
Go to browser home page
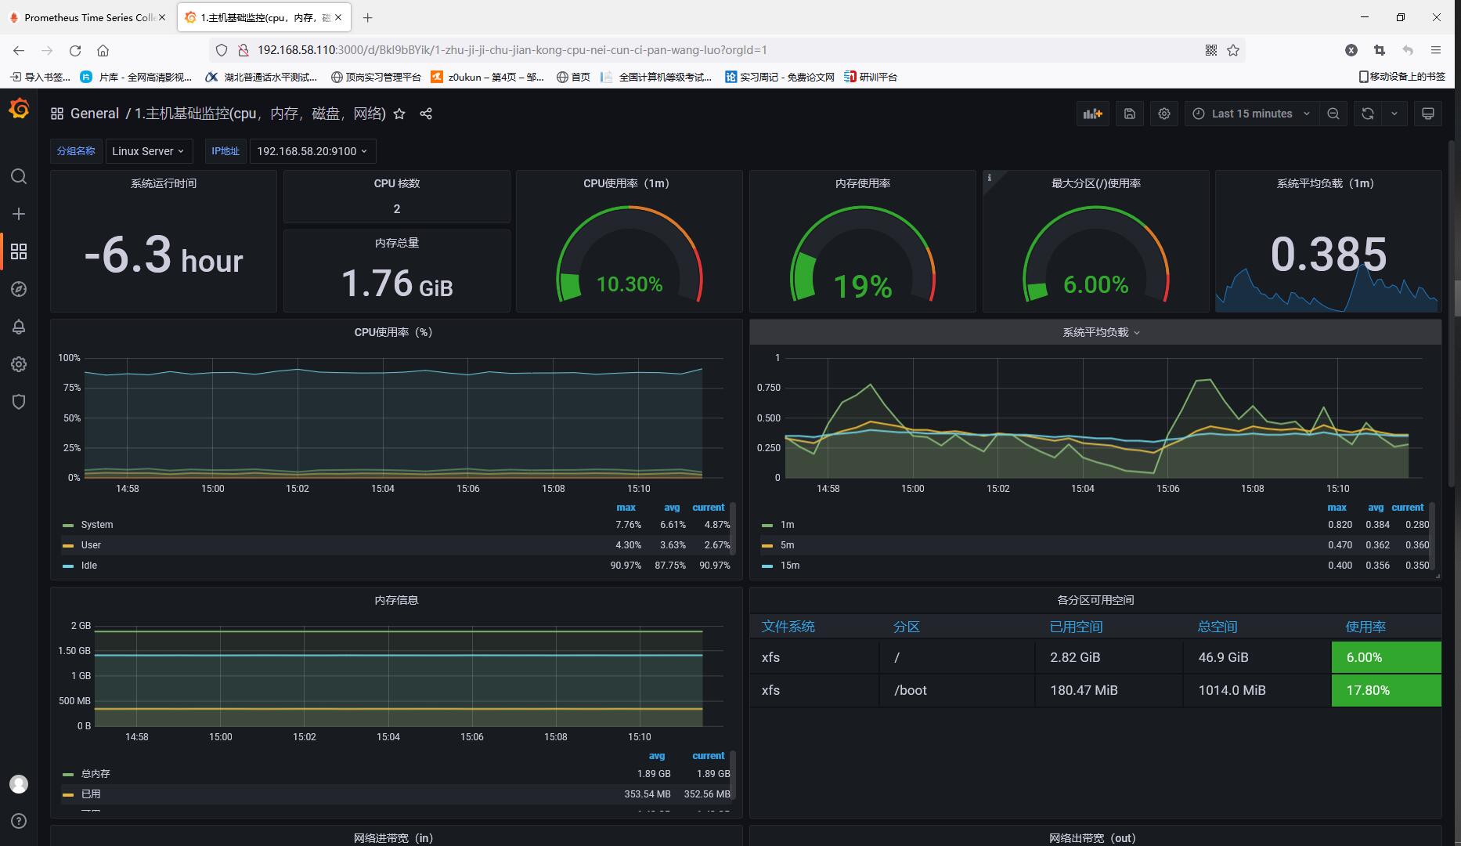click(103, 50)
